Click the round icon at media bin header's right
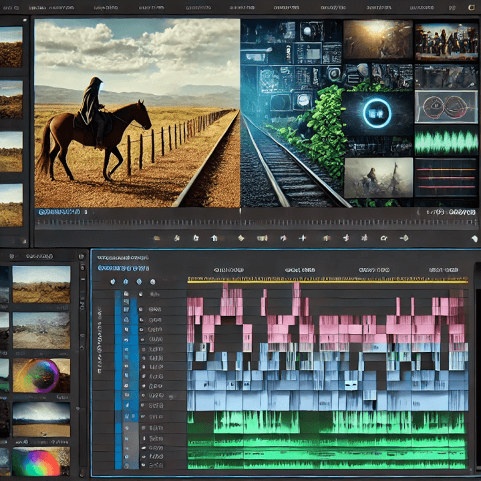The height and width of the screenshot is (481, 481). click(81, 257)
